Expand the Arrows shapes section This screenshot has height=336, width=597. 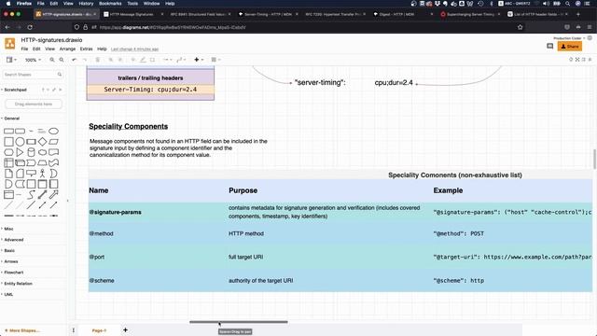(10, 261)
